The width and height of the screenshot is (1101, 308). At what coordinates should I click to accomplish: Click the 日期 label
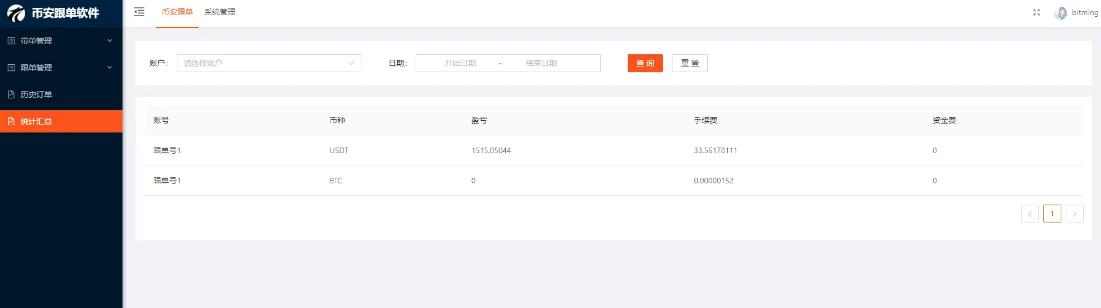pos(398,63)
